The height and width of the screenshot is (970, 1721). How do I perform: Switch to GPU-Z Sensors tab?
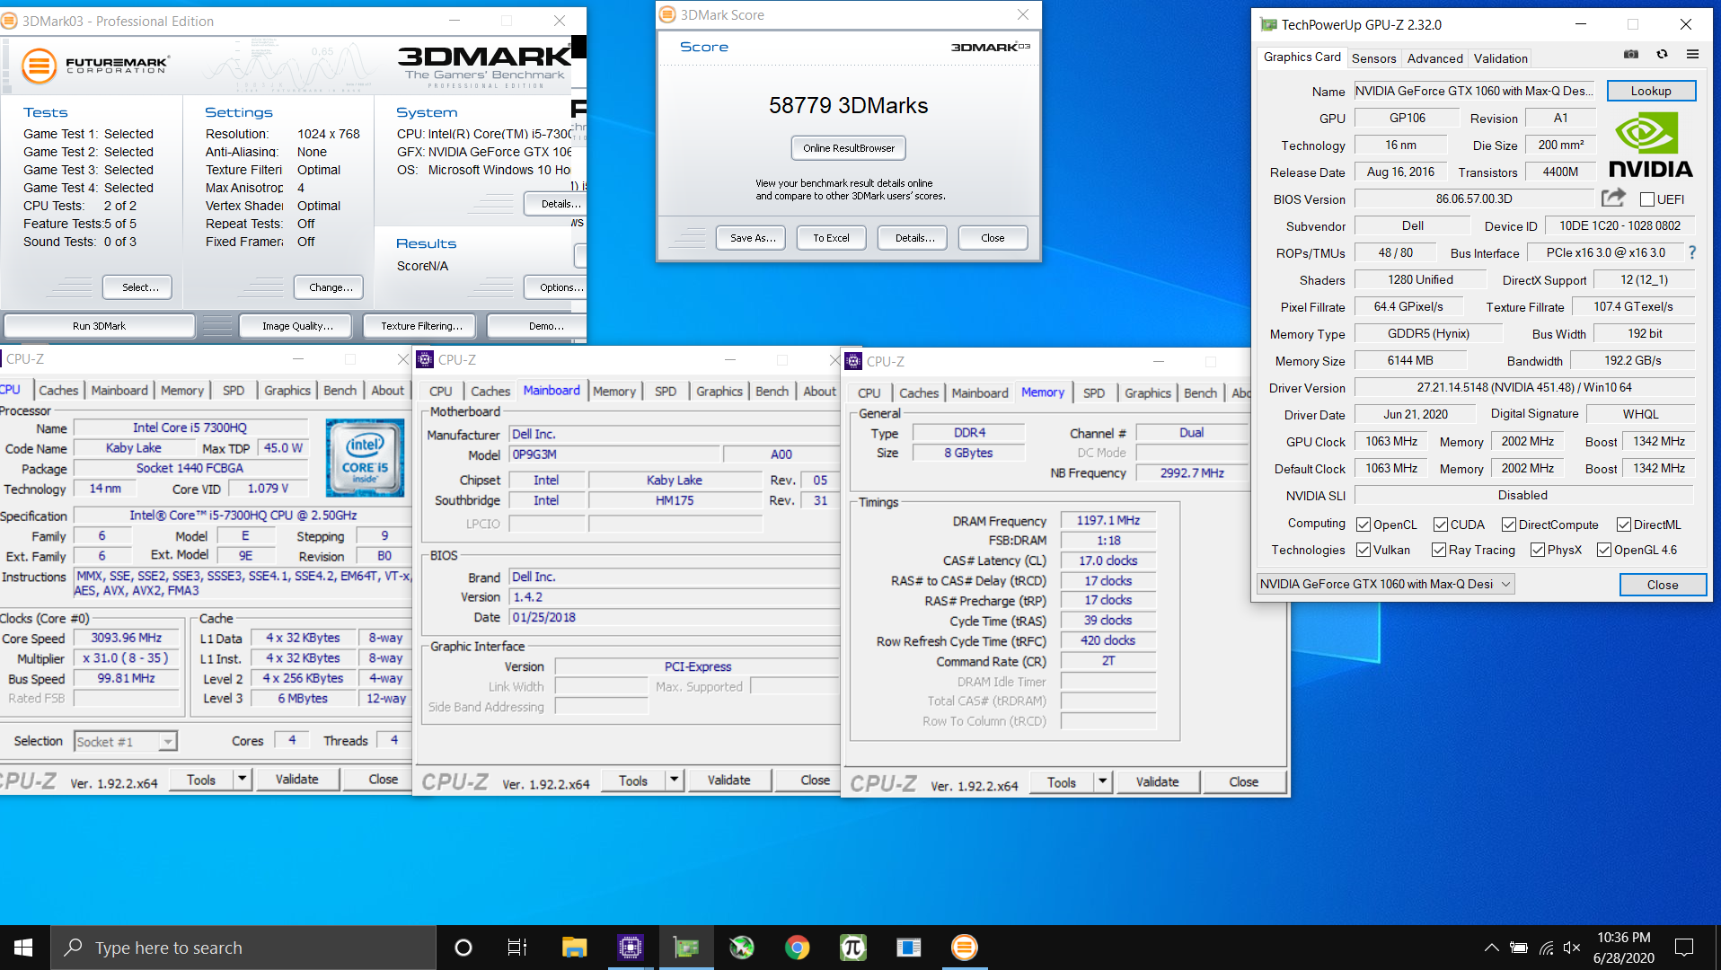(x=1373, y=58)
